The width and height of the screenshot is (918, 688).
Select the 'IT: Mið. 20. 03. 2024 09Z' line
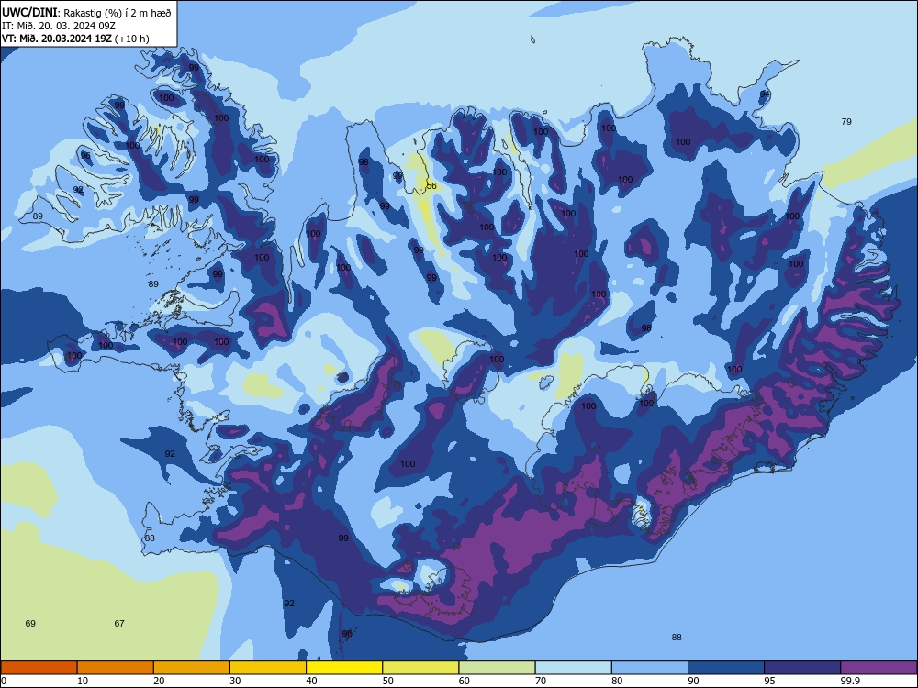[59, 26]
